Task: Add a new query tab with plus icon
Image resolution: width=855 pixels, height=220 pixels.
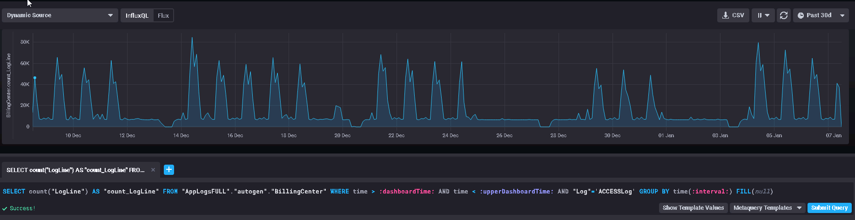Action: (169, 170)
